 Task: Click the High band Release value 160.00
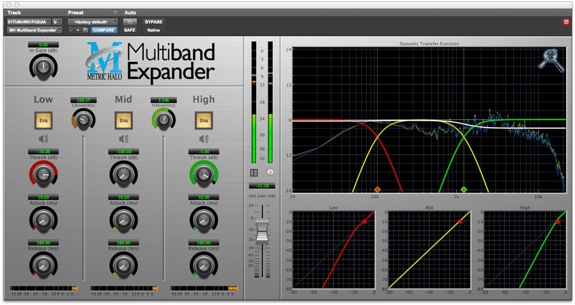(204, 242)
